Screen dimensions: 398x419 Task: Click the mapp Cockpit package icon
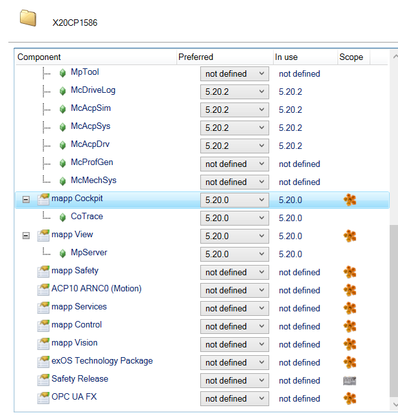[x=43, y=199]
